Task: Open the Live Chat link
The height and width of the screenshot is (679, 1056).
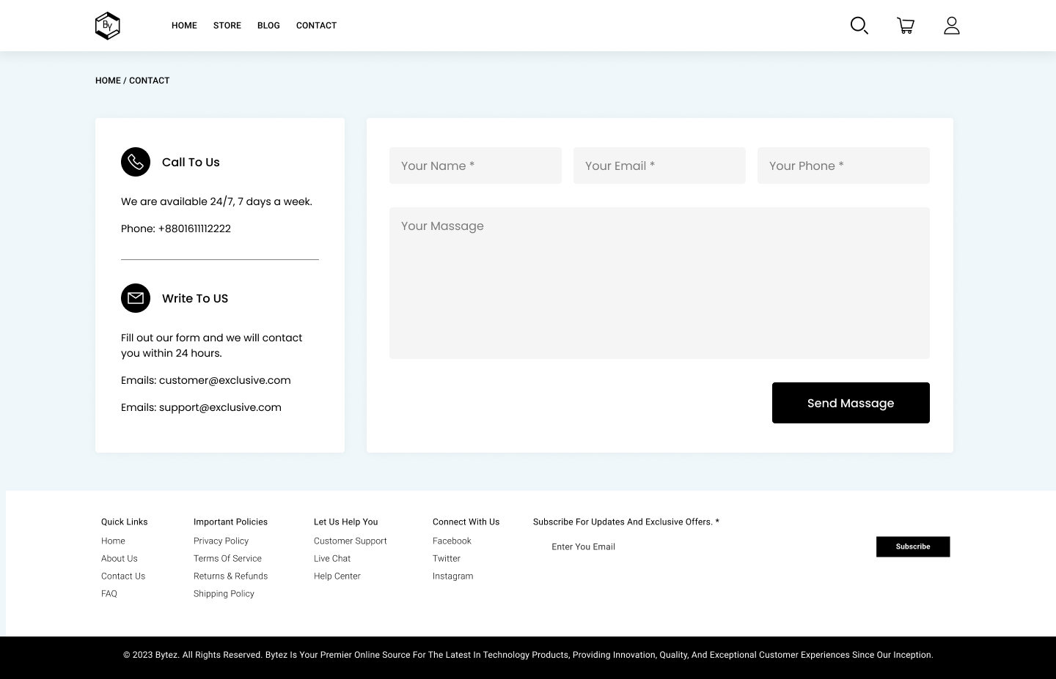Action: pyautogui.click(x=332, y=559)
